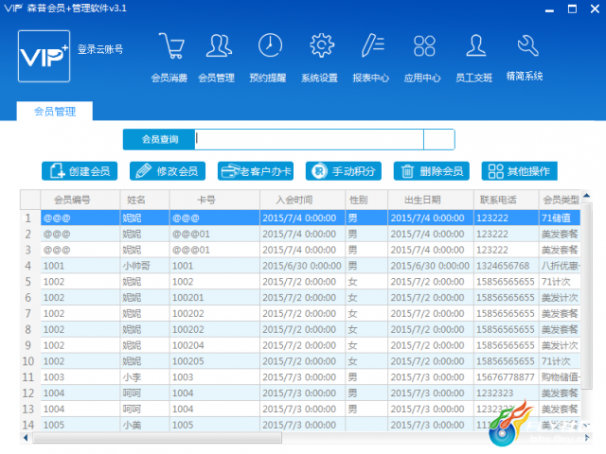
Task: Open 报表中心 pen icon
Action: 372,45
